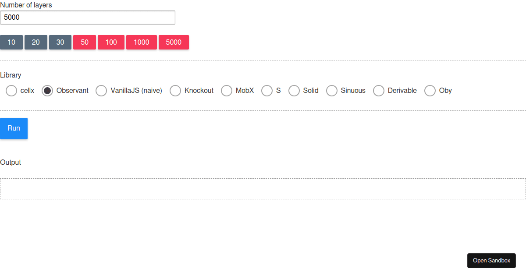
Task: Run the benchmark
Action: point(14,128)
